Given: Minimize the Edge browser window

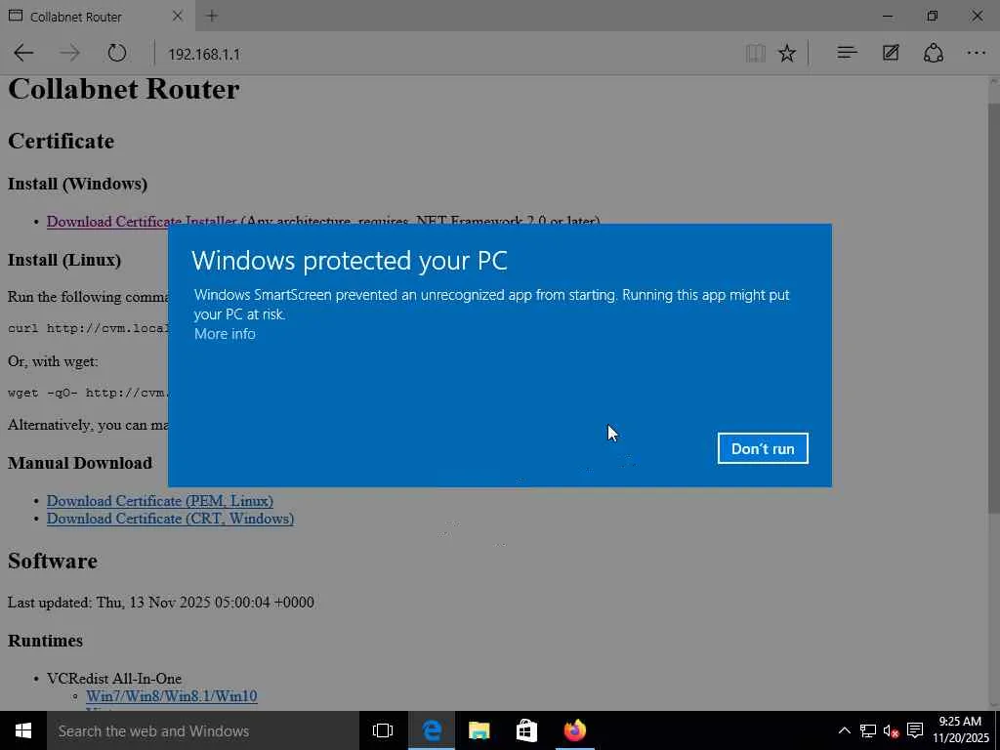Looking at the screenshot, I should [887, 16].
